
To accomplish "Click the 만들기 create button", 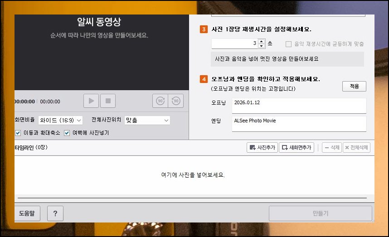I will tap(320, 213).
